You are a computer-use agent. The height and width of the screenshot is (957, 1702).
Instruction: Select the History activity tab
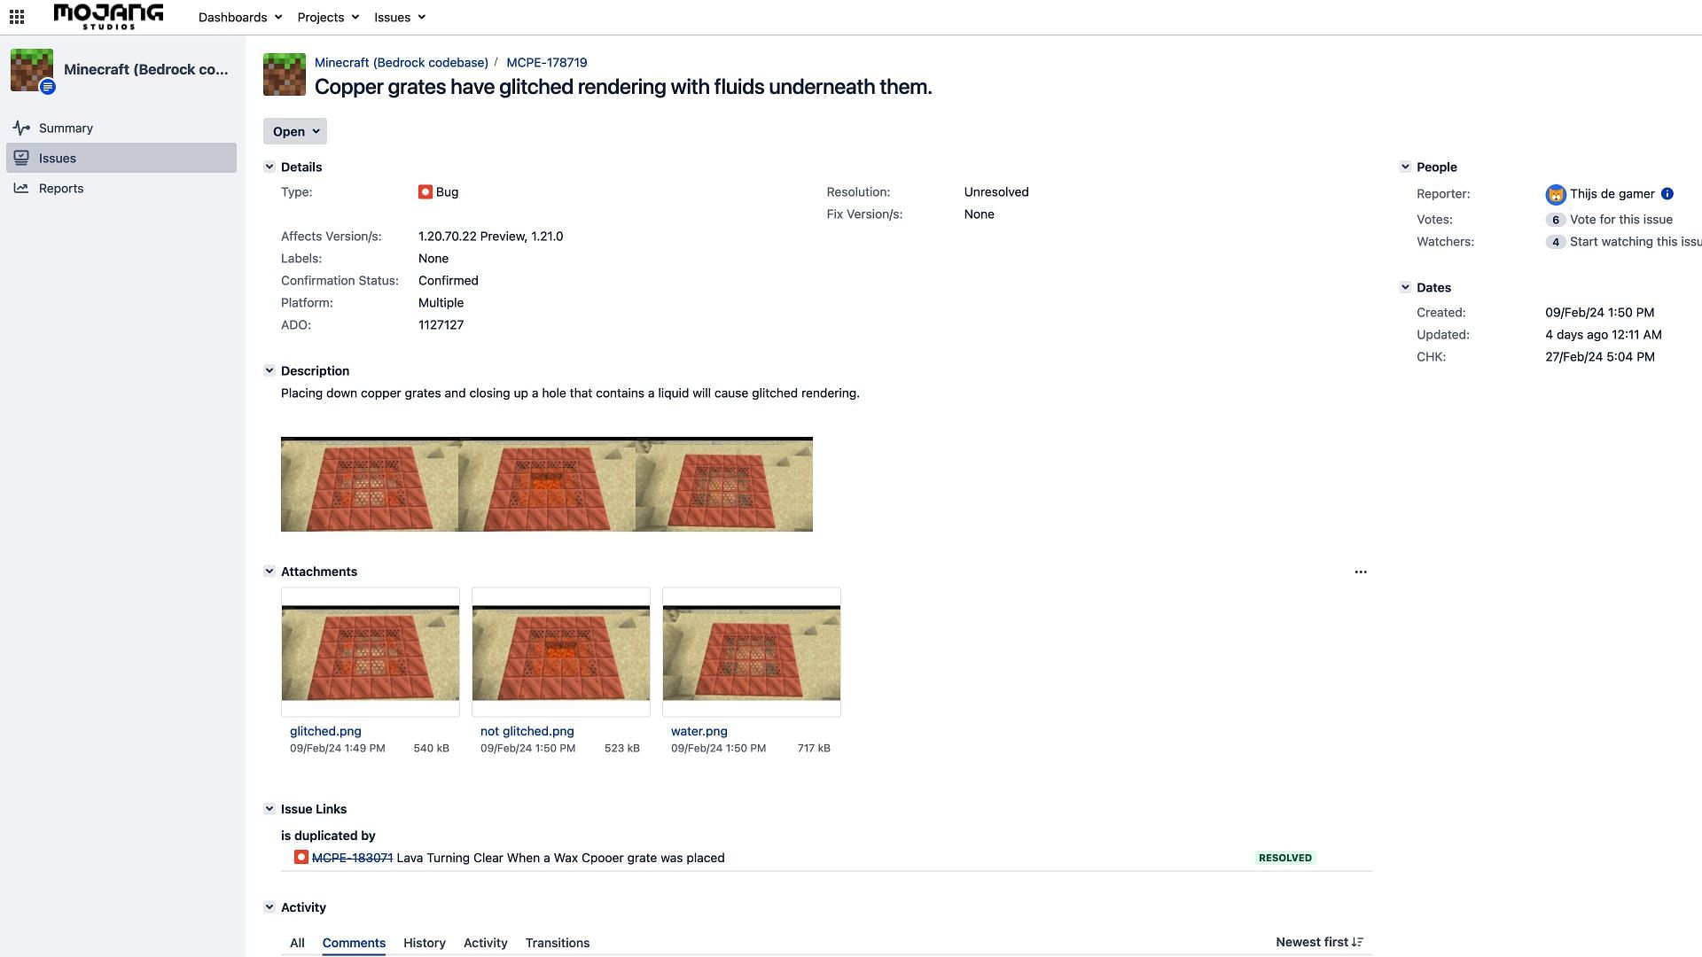423,942
